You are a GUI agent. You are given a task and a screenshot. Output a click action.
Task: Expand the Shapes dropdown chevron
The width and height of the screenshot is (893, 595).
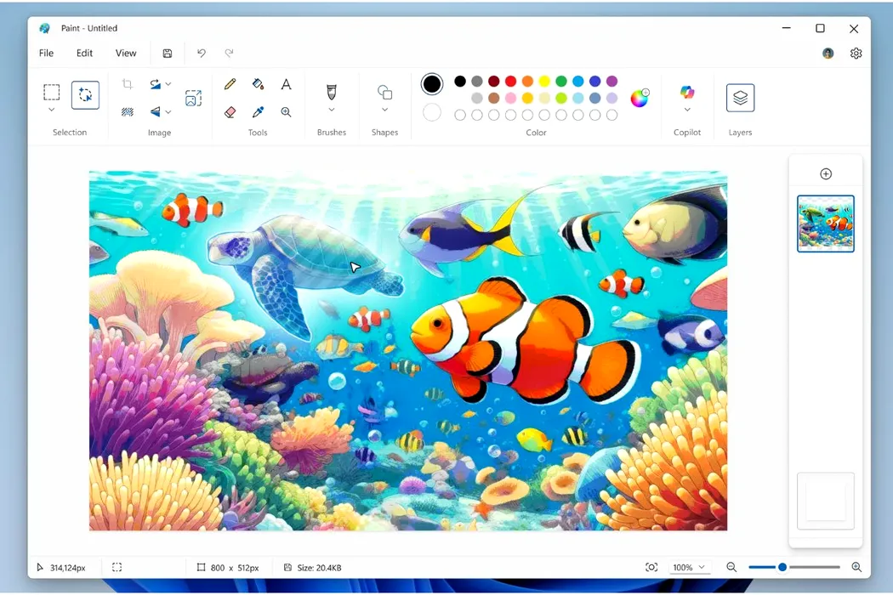[385, 110]
